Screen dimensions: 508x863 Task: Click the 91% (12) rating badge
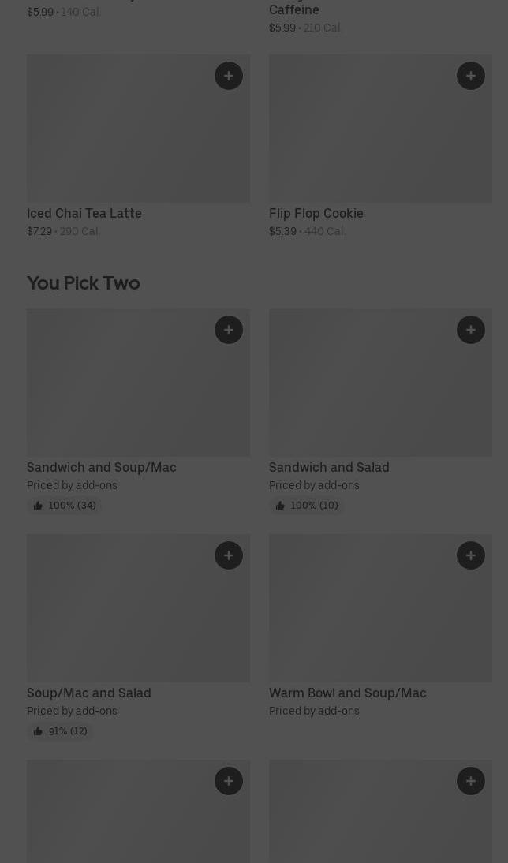tap(61, 731)
